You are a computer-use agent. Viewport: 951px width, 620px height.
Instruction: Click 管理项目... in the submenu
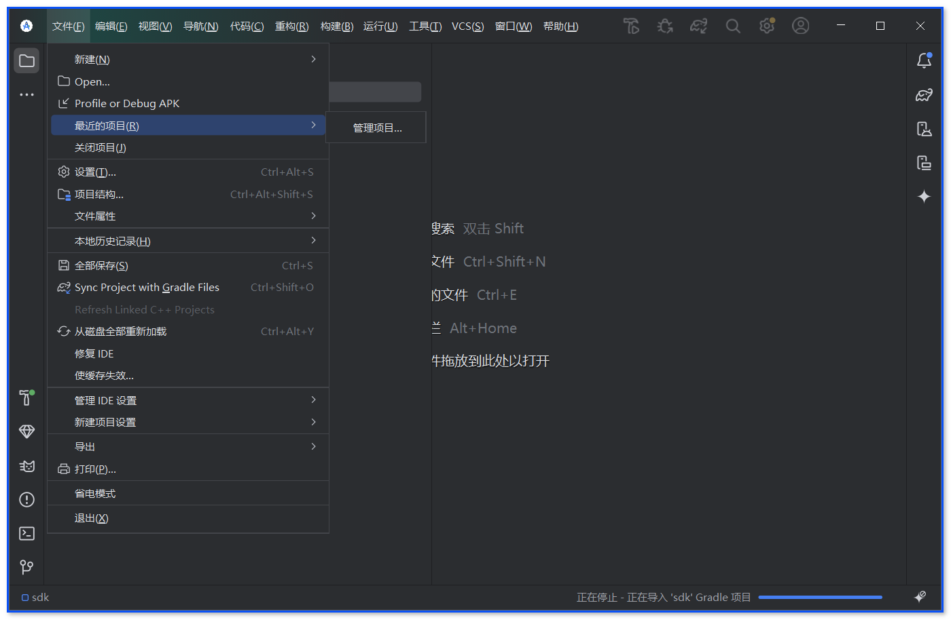click(376, 128)
